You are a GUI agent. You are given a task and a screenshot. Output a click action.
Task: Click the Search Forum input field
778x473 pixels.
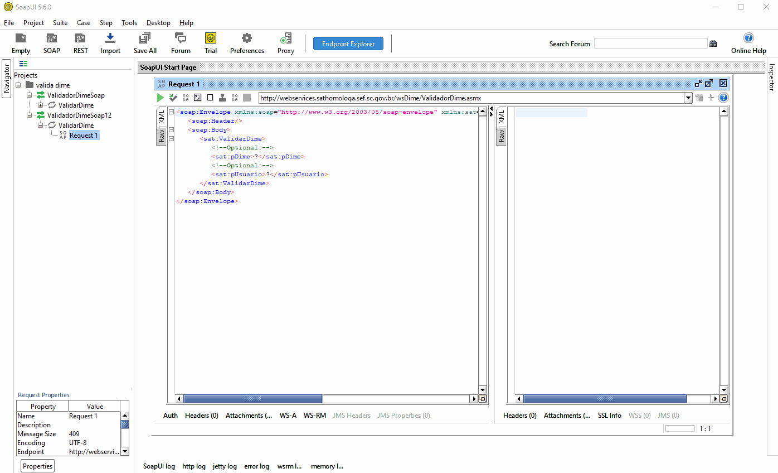[x=650, y=44]
